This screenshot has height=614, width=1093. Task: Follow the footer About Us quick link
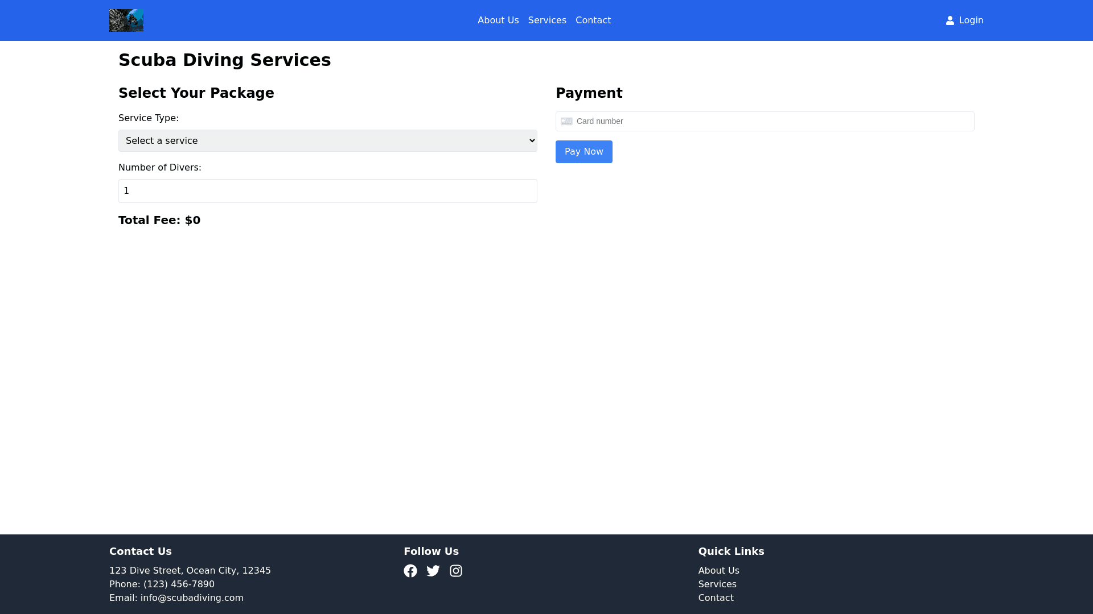pyautogui.click(x=718, y=570)
